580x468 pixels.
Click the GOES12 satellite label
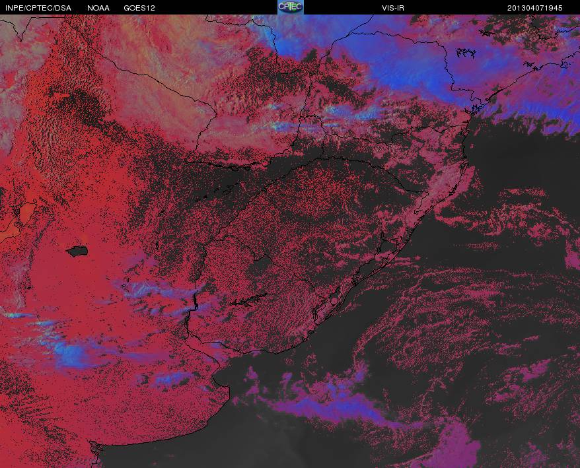[139, 8]
